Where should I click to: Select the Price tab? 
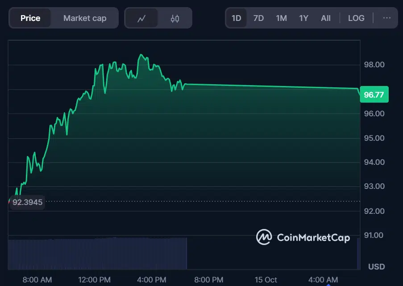(30, 18)
